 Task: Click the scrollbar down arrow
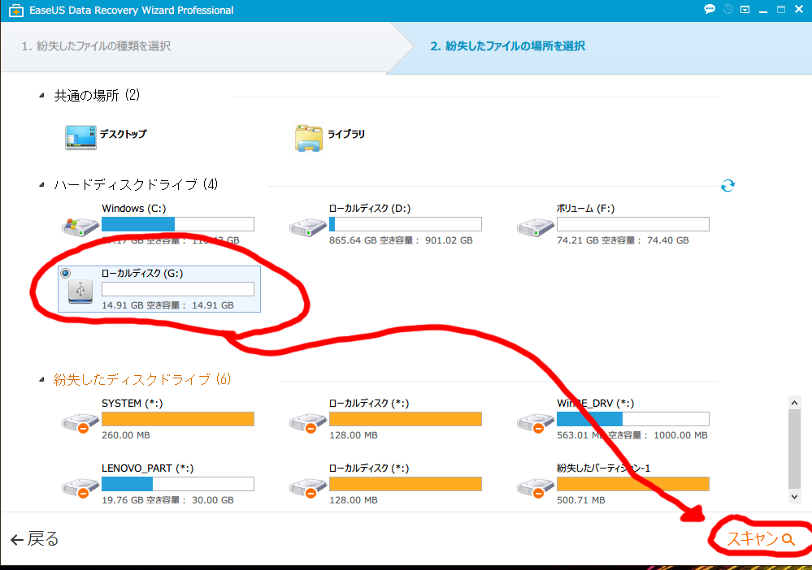tap(794, 496)
